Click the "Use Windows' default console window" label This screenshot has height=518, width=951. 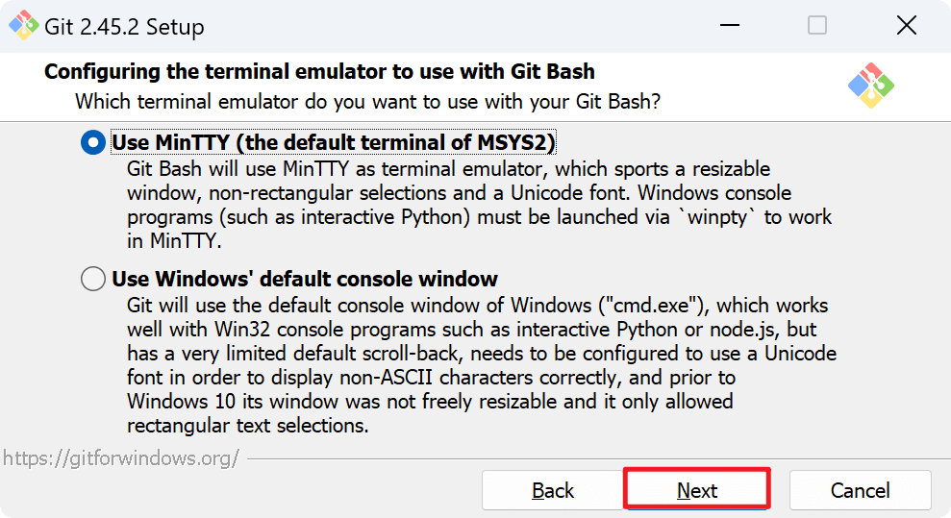305,280
